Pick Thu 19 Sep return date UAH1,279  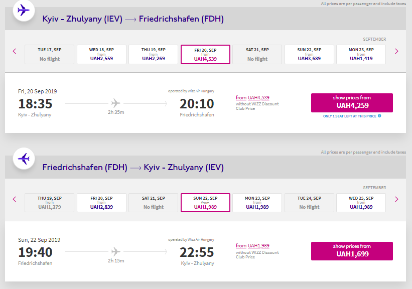pyautogui.click(x=49, y=203)
